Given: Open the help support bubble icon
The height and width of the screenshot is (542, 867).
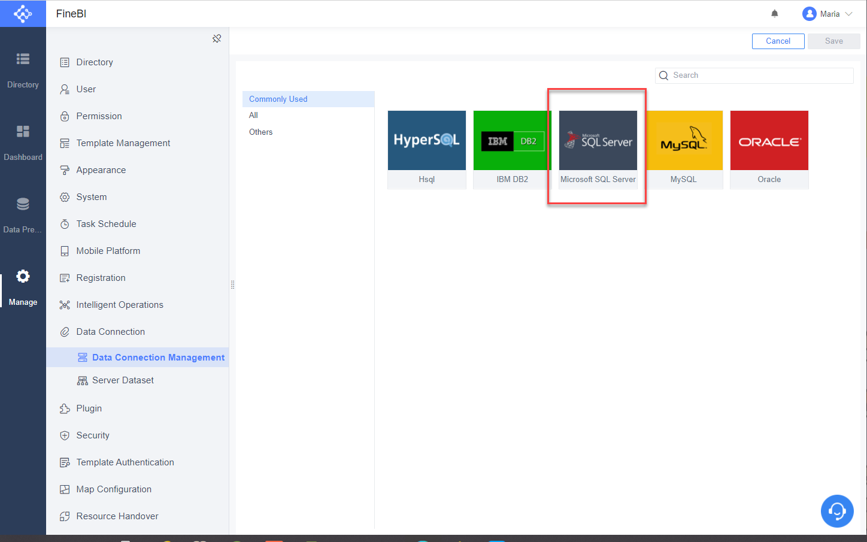Looking at the screenshot, I should (x=836, y=511).
